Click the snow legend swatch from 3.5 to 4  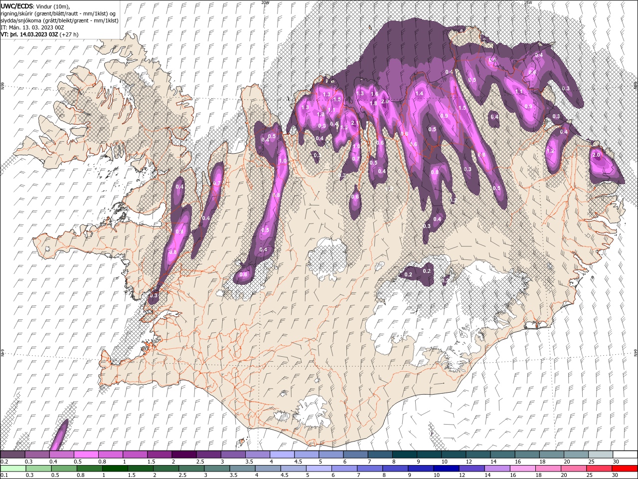(x=258, y=455)
